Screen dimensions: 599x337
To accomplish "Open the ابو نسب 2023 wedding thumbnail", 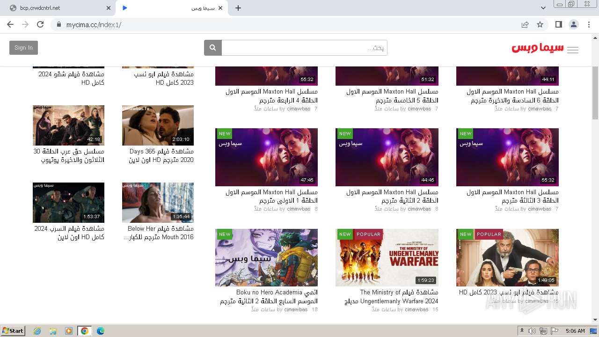I will pyautogui.click(x=507, y=257).
